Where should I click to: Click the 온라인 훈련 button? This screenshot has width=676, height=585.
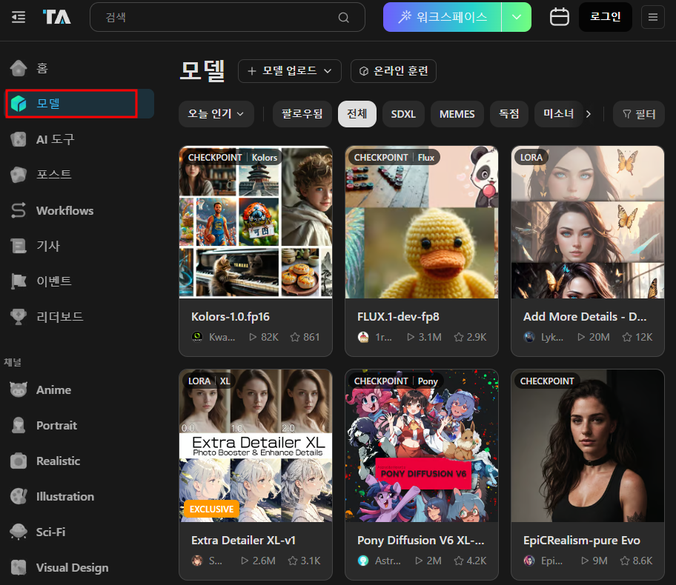click(394, 71)
